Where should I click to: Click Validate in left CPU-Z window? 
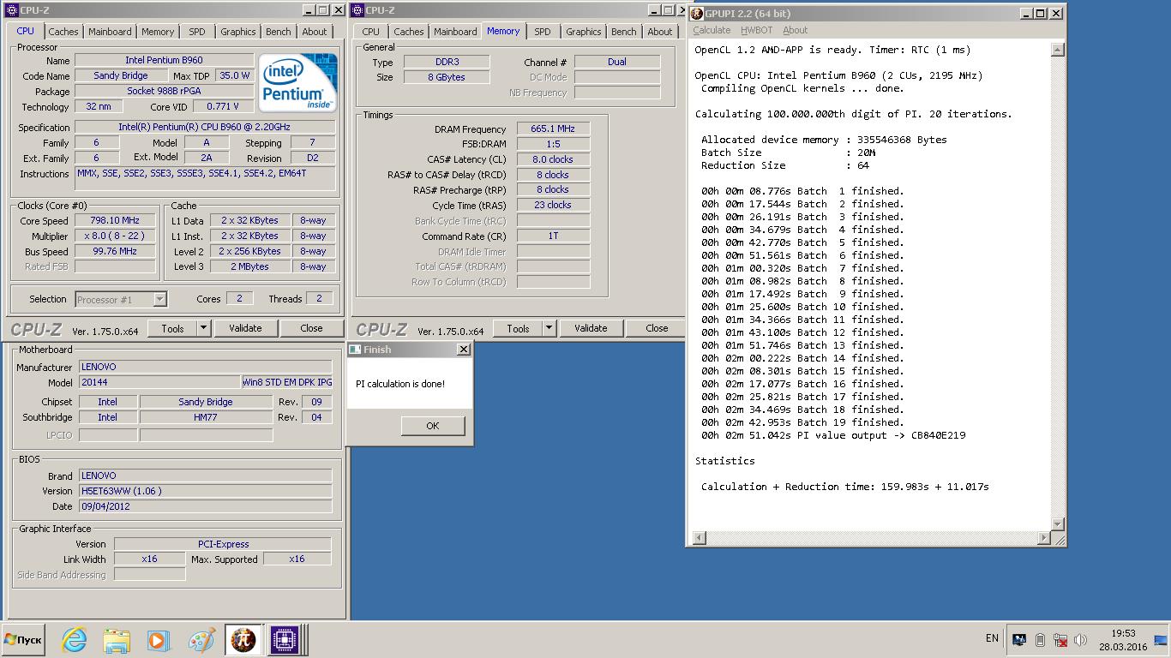(245, 328)
